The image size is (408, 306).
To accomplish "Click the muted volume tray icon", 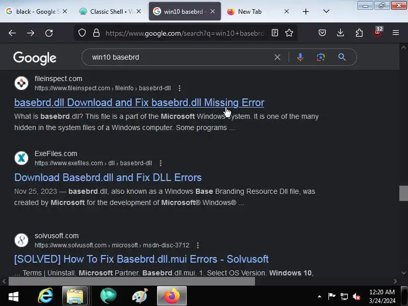I will click(x=356, y=296).
